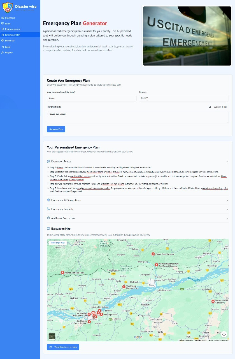Expand Emergency Kit Suggestions section
Viewport: 235px width, 359px height.
click(138, 200)
